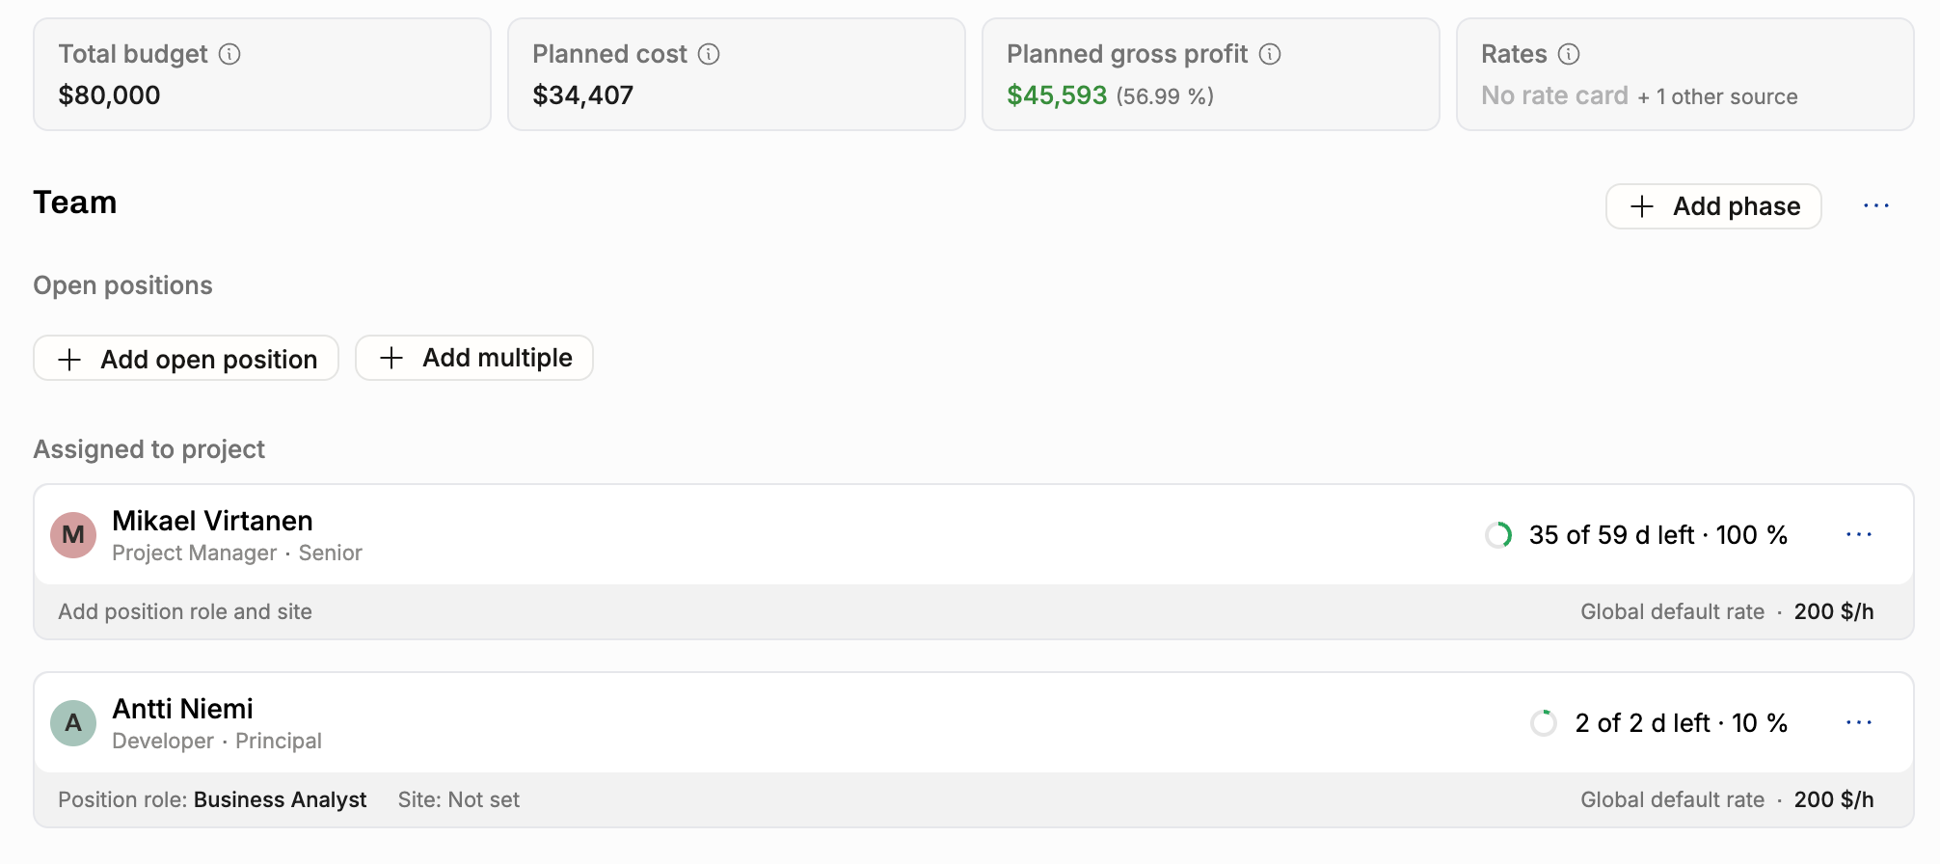1940x864 pixels.
Task: Open the three-dot menu for Antti Niemi
Action: tap(1859, 723)
